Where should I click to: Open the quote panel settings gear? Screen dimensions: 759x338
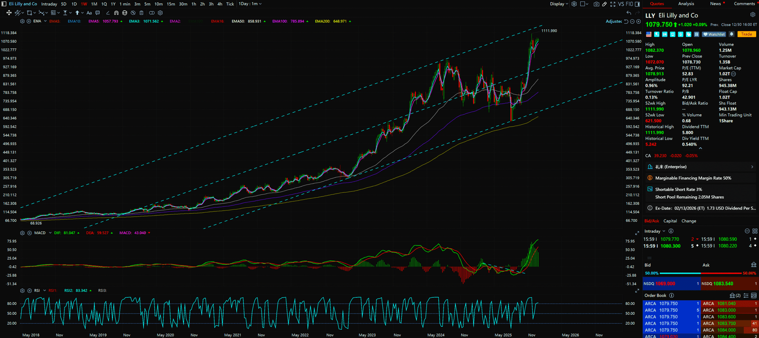[752, 15]
